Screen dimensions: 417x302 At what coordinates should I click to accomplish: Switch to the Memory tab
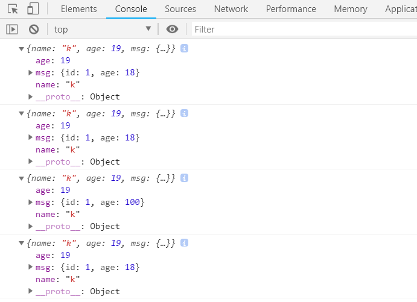(x=350, y=9)
